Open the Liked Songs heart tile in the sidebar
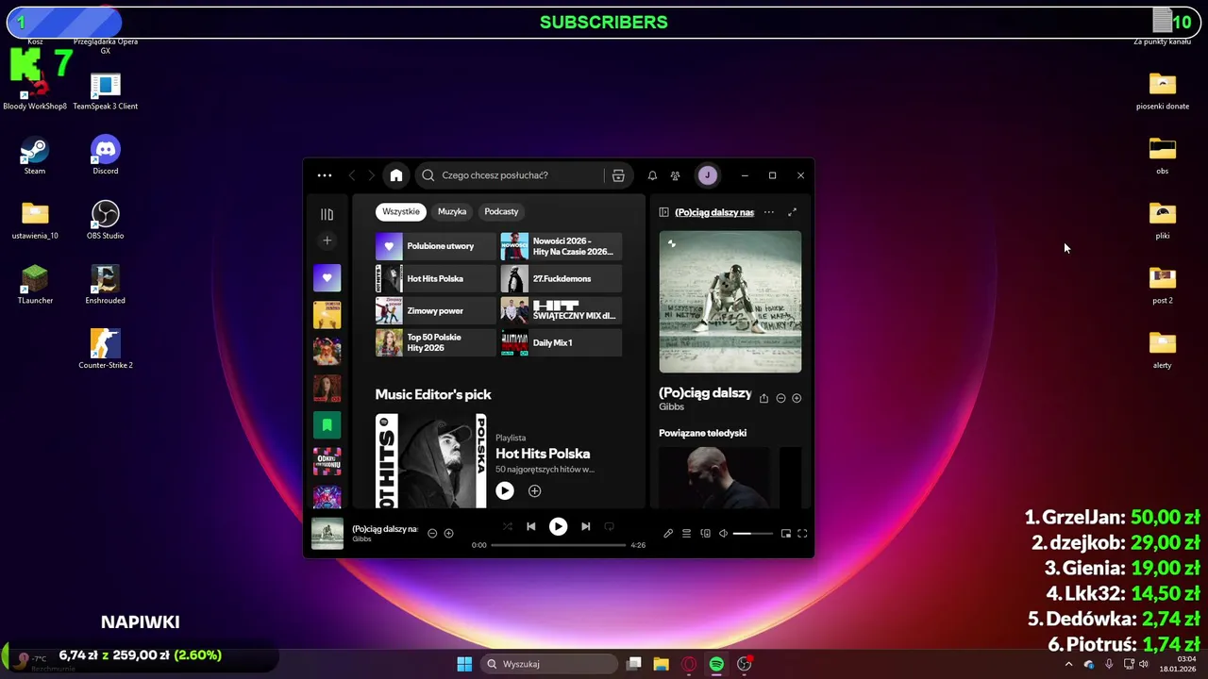The height and width of the screenshot is (679, 1208). pyautogui.click(x=327, y=278)
